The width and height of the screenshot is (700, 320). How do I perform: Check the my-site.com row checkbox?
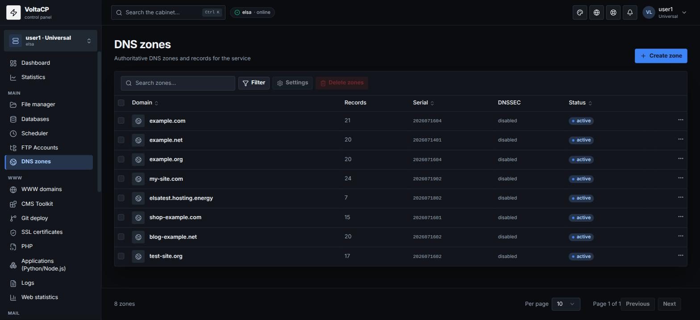coord(121,179)
